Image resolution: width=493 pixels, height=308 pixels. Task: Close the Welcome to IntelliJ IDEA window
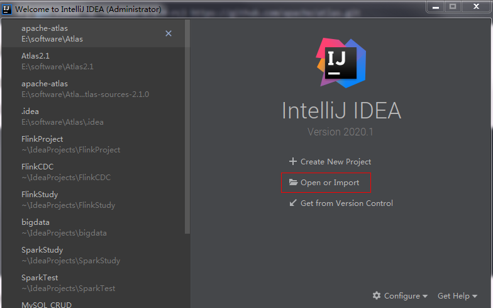click(x=477, y=6)
